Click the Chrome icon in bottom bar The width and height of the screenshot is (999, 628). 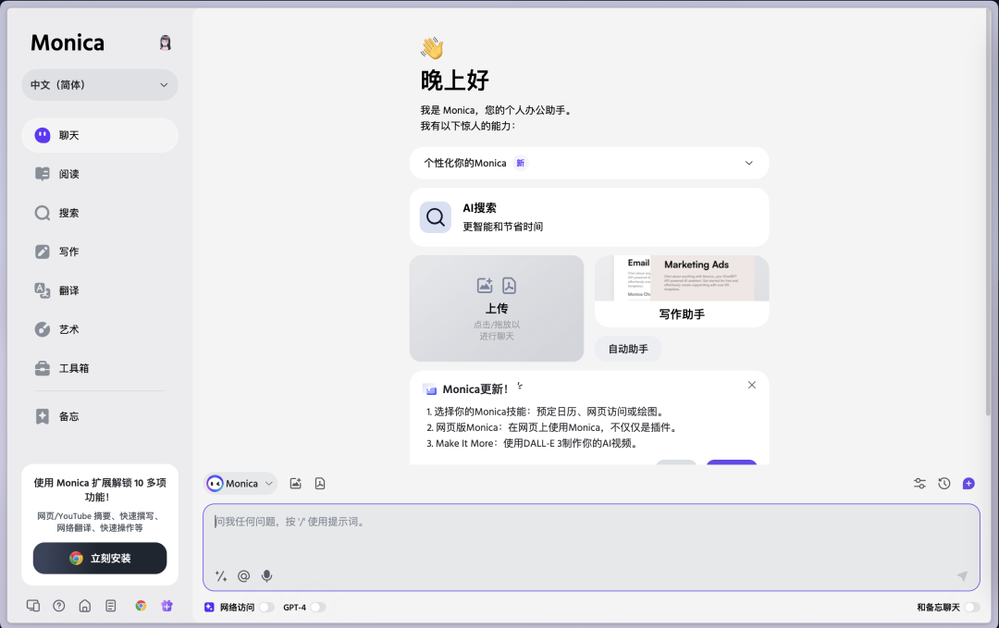coord(141,606)
